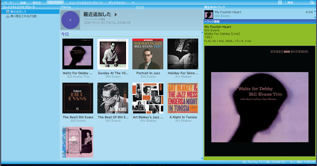Click the アルバム column header
Screen dimensions: 317x166
pos(66,7)
